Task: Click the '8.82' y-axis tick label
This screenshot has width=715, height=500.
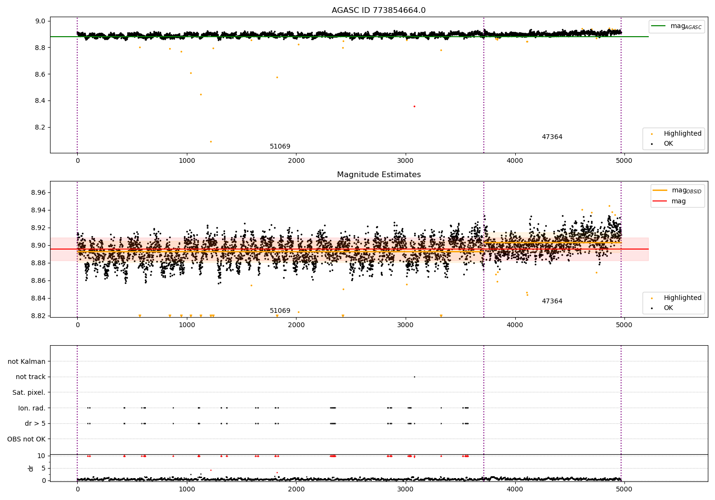Action: click(39, 316)
